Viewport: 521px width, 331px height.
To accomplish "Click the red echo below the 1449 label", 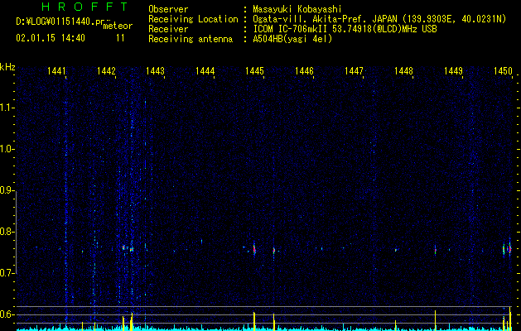I will 436,251.
